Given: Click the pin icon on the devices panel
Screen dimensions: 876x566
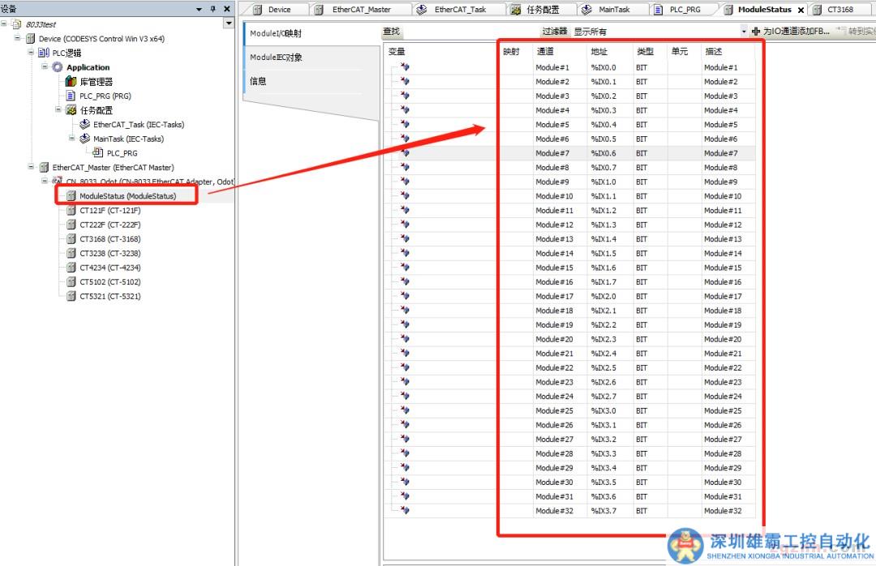Looking at the screenshot, I should [x=213, y=9].
